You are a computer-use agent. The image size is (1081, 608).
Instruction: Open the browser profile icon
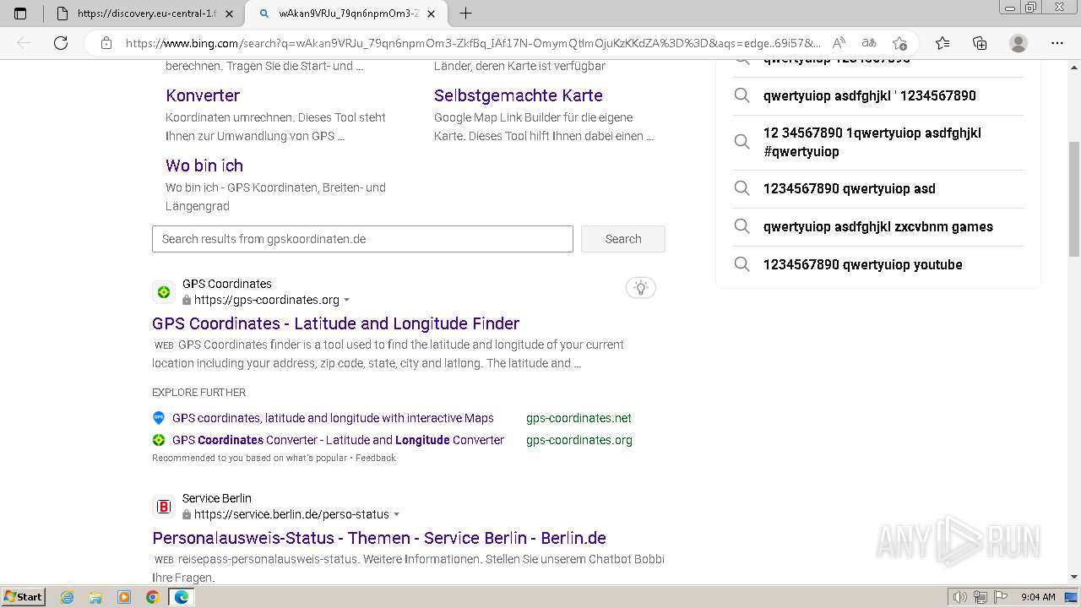click(1019, 43)
